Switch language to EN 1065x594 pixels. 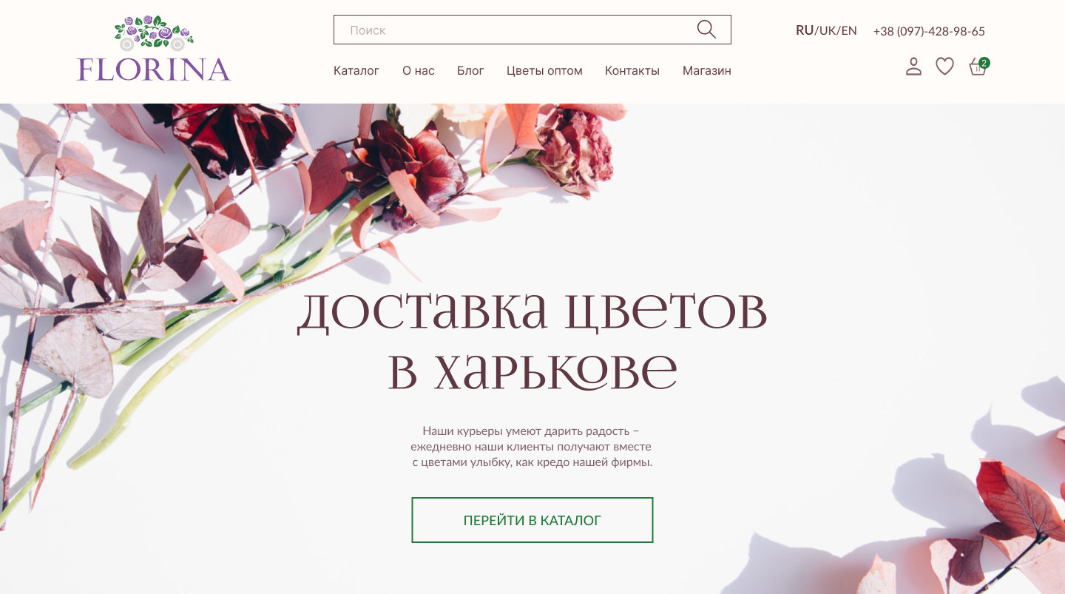click(x=849, y=30)
